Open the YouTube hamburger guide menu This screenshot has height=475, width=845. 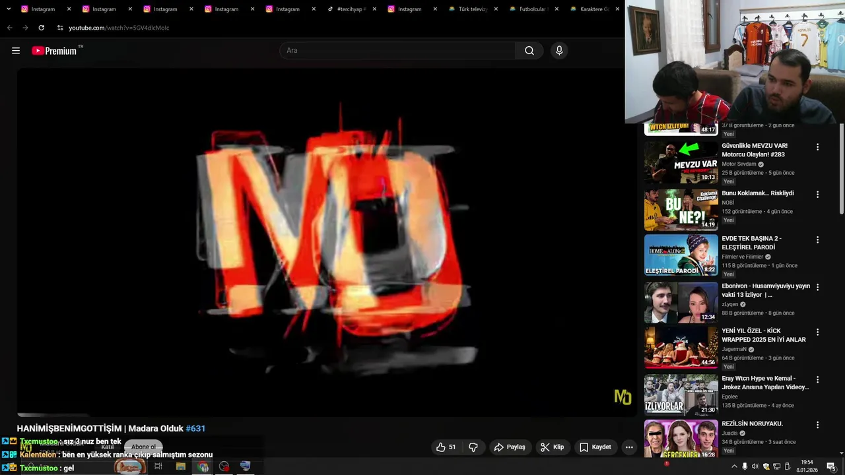pyautogui.click(x=16, y=51)
